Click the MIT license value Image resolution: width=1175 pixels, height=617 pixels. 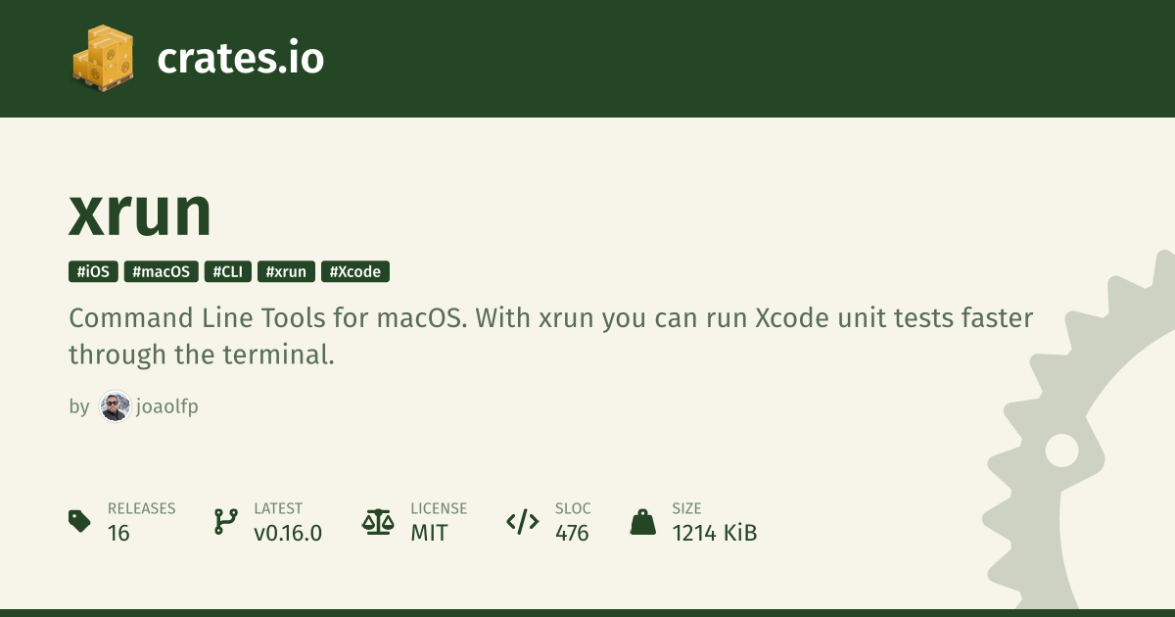point(429,533)
